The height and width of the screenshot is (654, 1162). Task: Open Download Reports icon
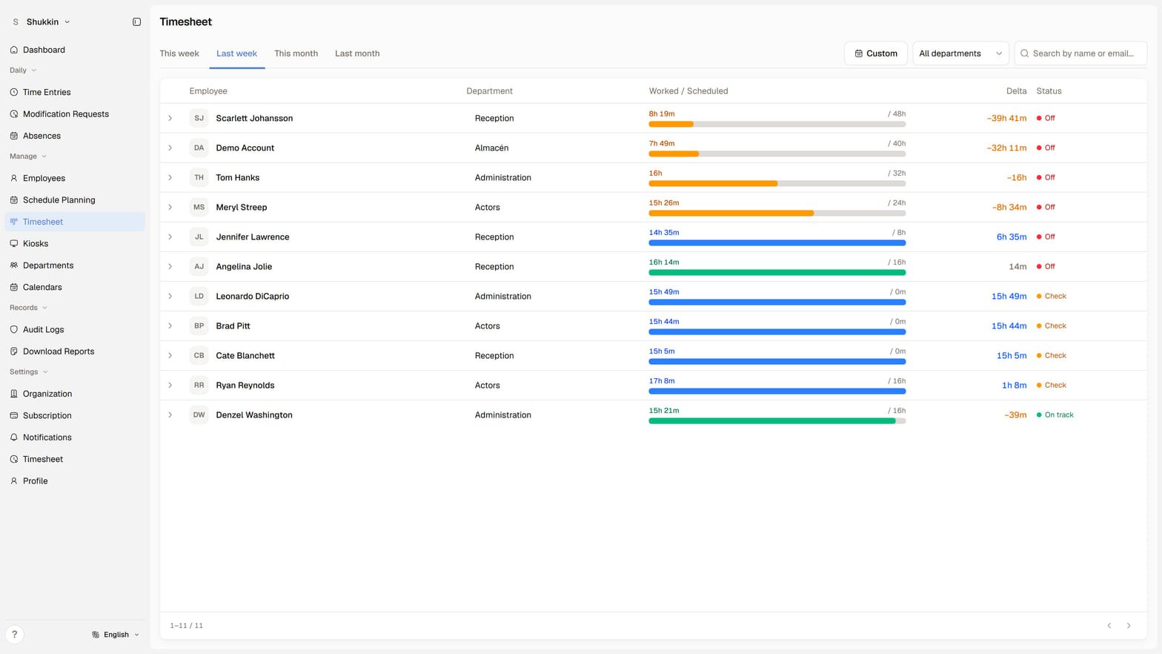[14, 351]
